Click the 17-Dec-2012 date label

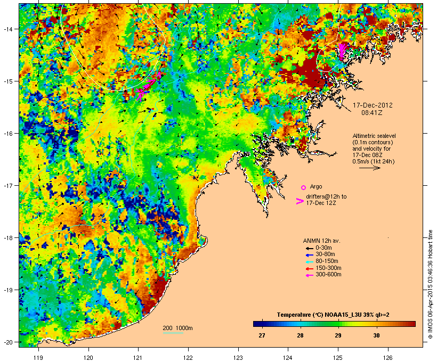[373, 105]
